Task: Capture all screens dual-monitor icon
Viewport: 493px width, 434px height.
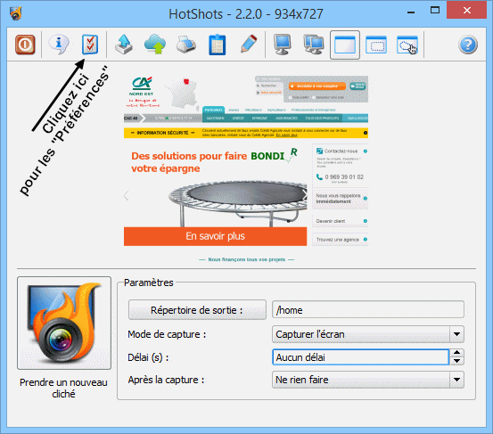Action: pyautogui.click(x=314, y=45)
